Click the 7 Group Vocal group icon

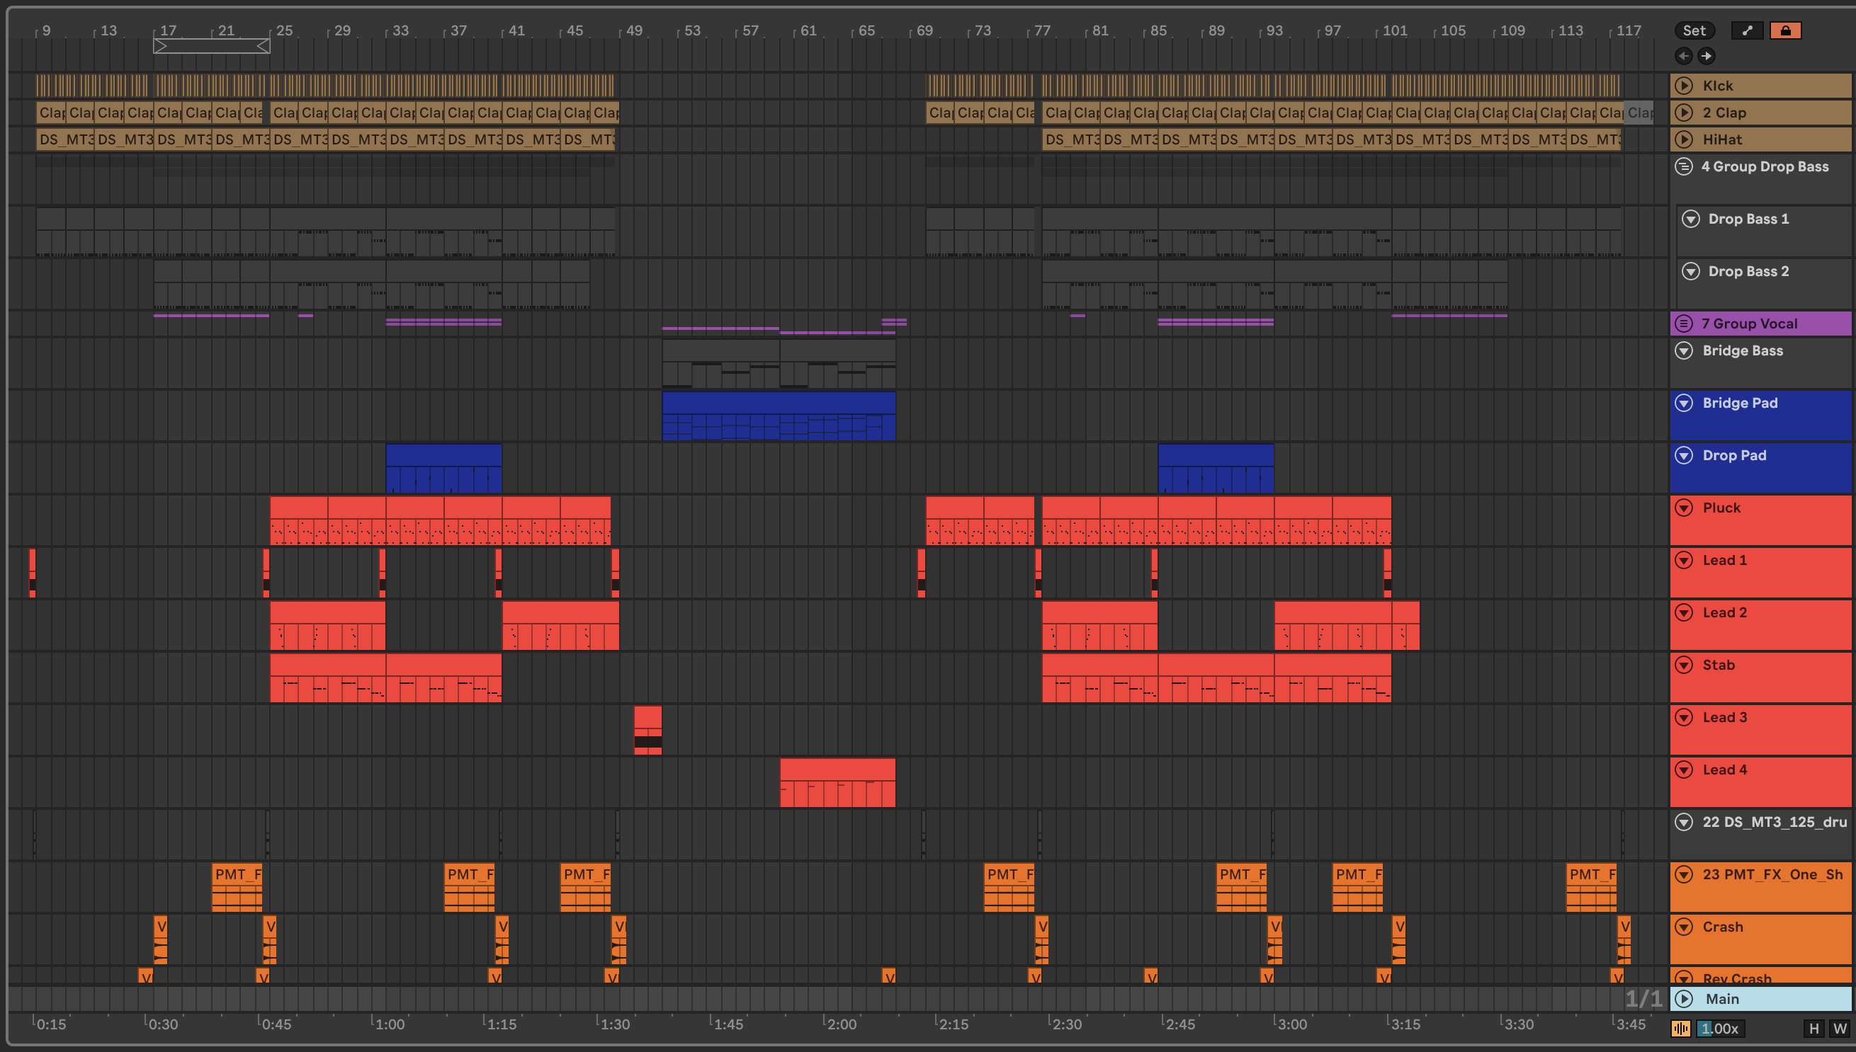click(1684, 324)
